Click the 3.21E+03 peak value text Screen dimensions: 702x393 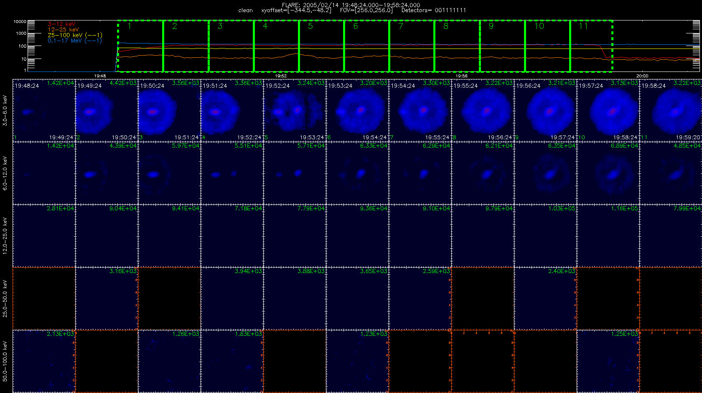(562, 83)
